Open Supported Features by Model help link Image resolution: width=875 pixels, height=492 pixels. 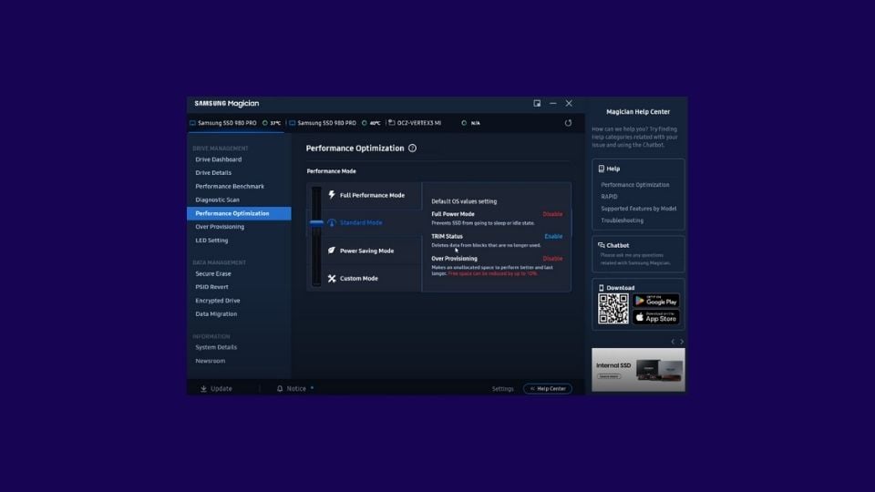coord(638,209)
